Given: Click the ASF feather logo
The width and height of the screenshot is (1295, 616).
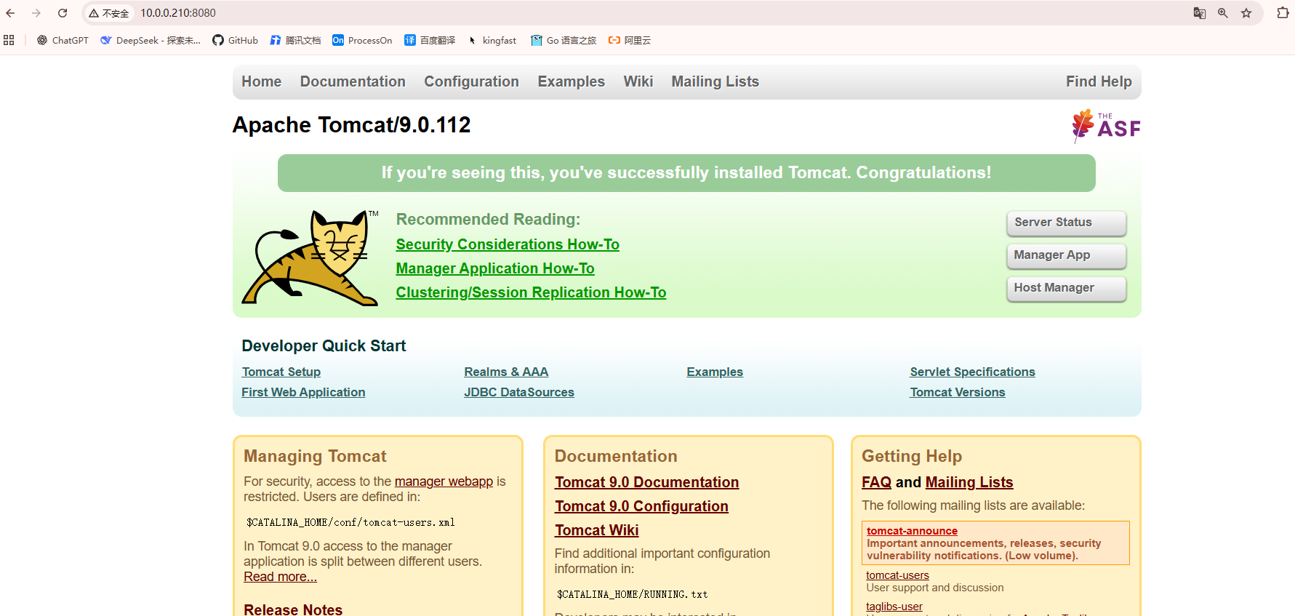Looking at the screenshot, I should (1106, 126).
